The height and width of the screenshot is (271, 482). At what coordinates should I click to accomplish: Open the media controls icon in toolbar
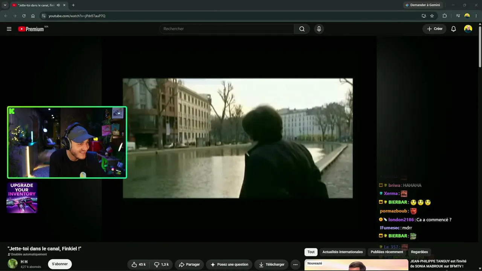point(458,16)
